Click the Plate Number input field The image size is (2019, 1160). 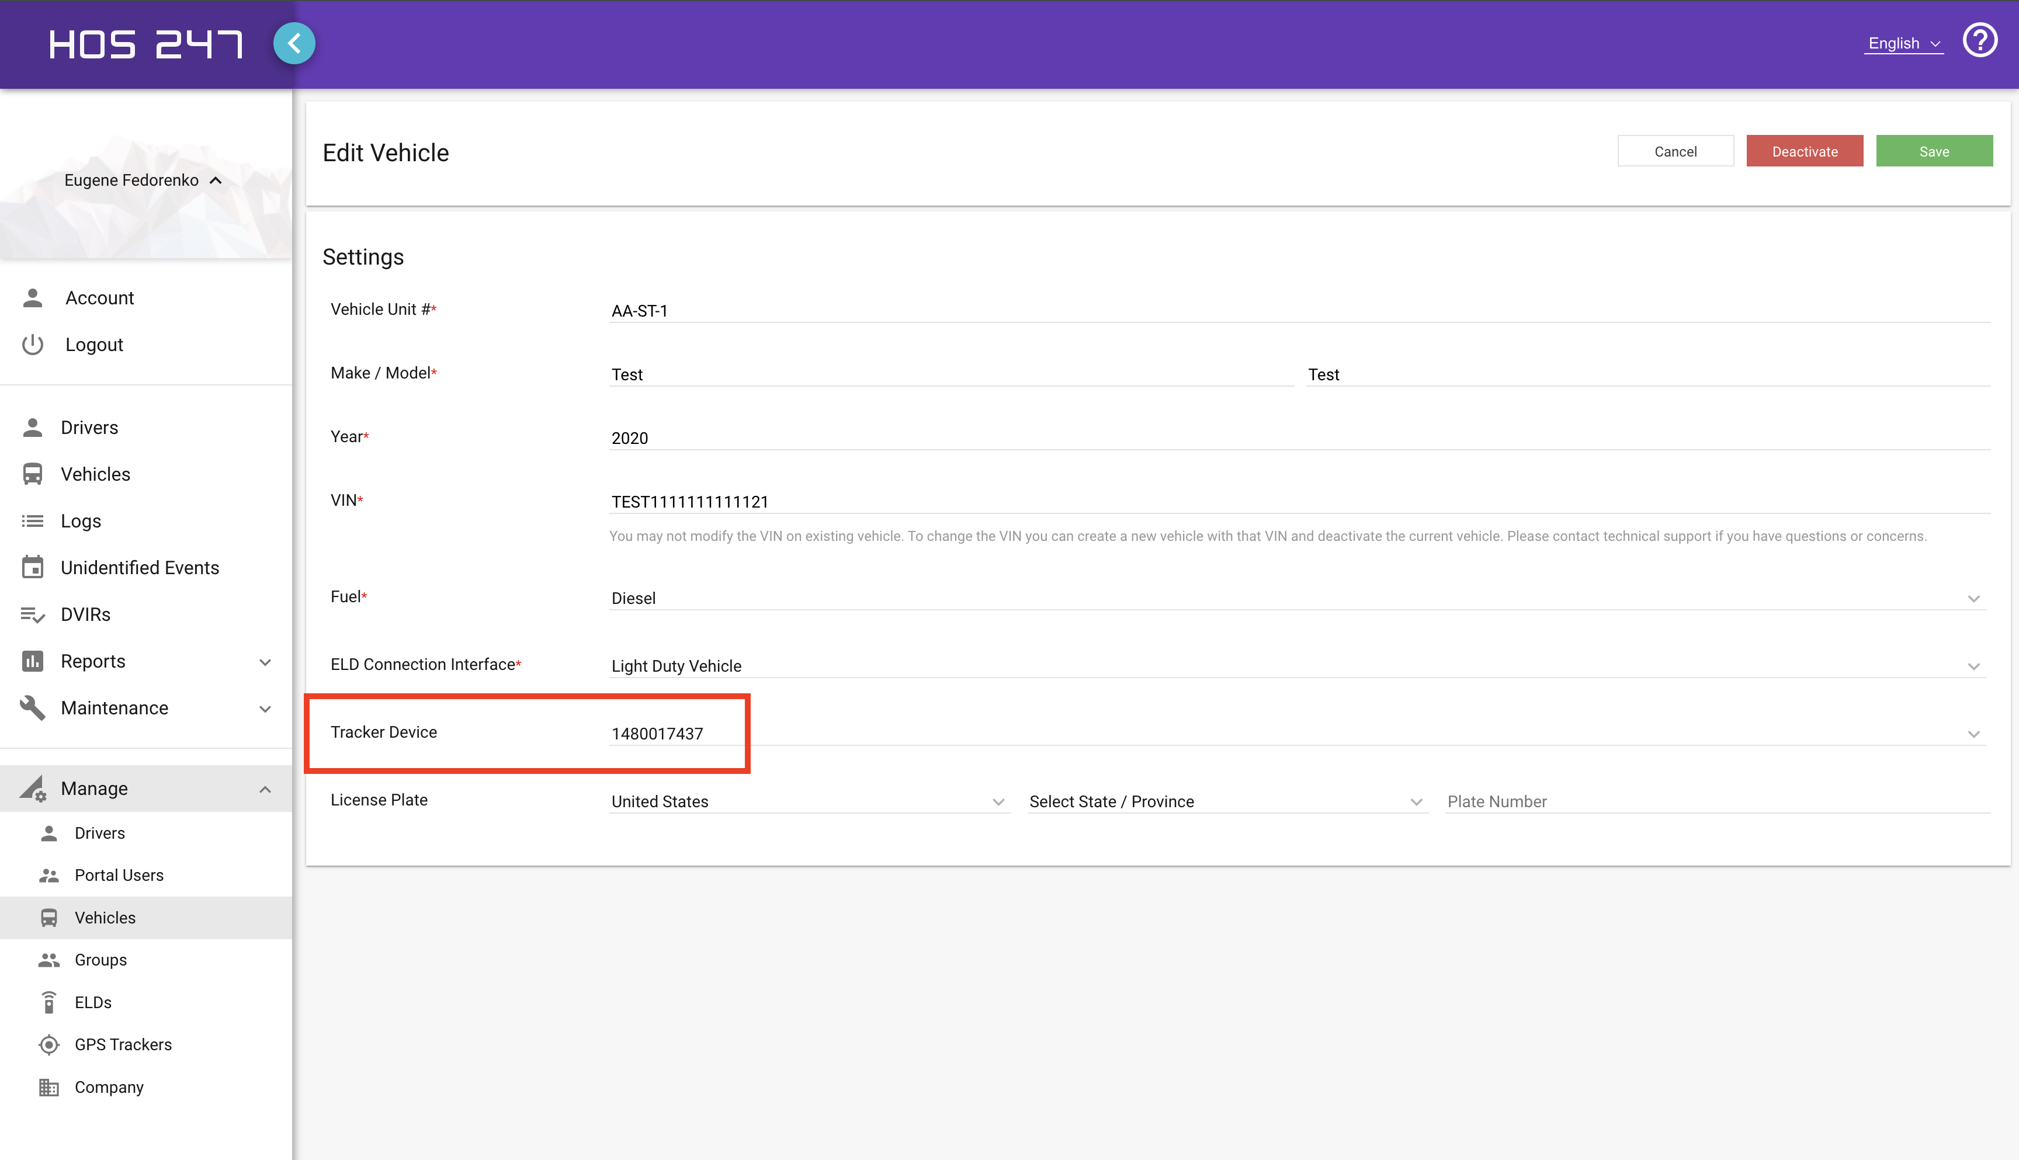click(1718, 801)
